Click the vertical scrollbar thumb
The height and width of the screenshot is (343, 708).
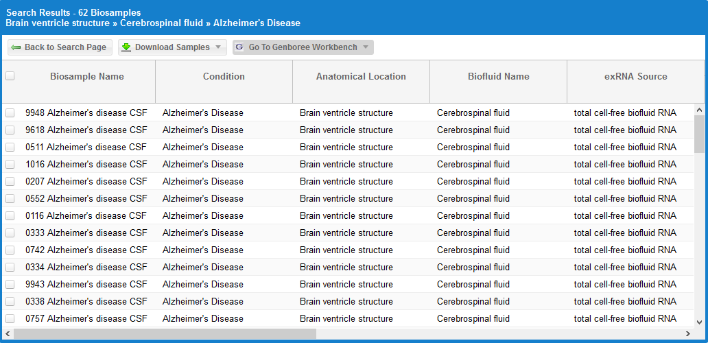699,134
